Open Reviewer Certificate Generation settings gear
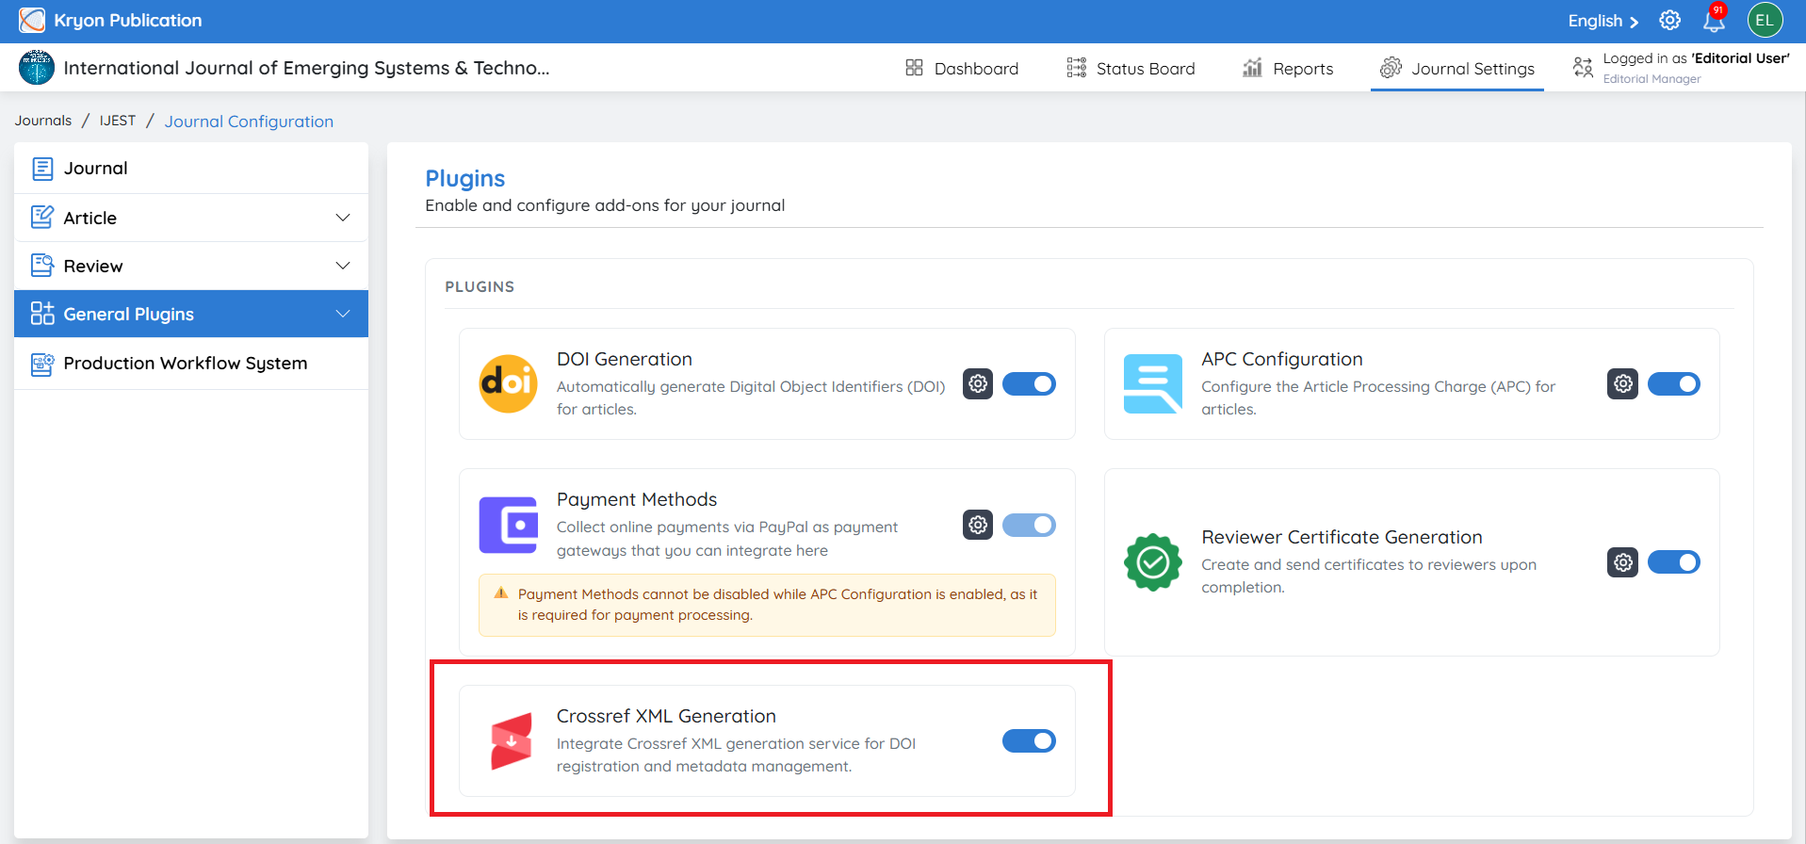 coord(1622,562)
